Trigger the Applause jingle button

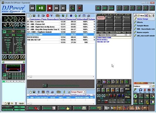101,18
